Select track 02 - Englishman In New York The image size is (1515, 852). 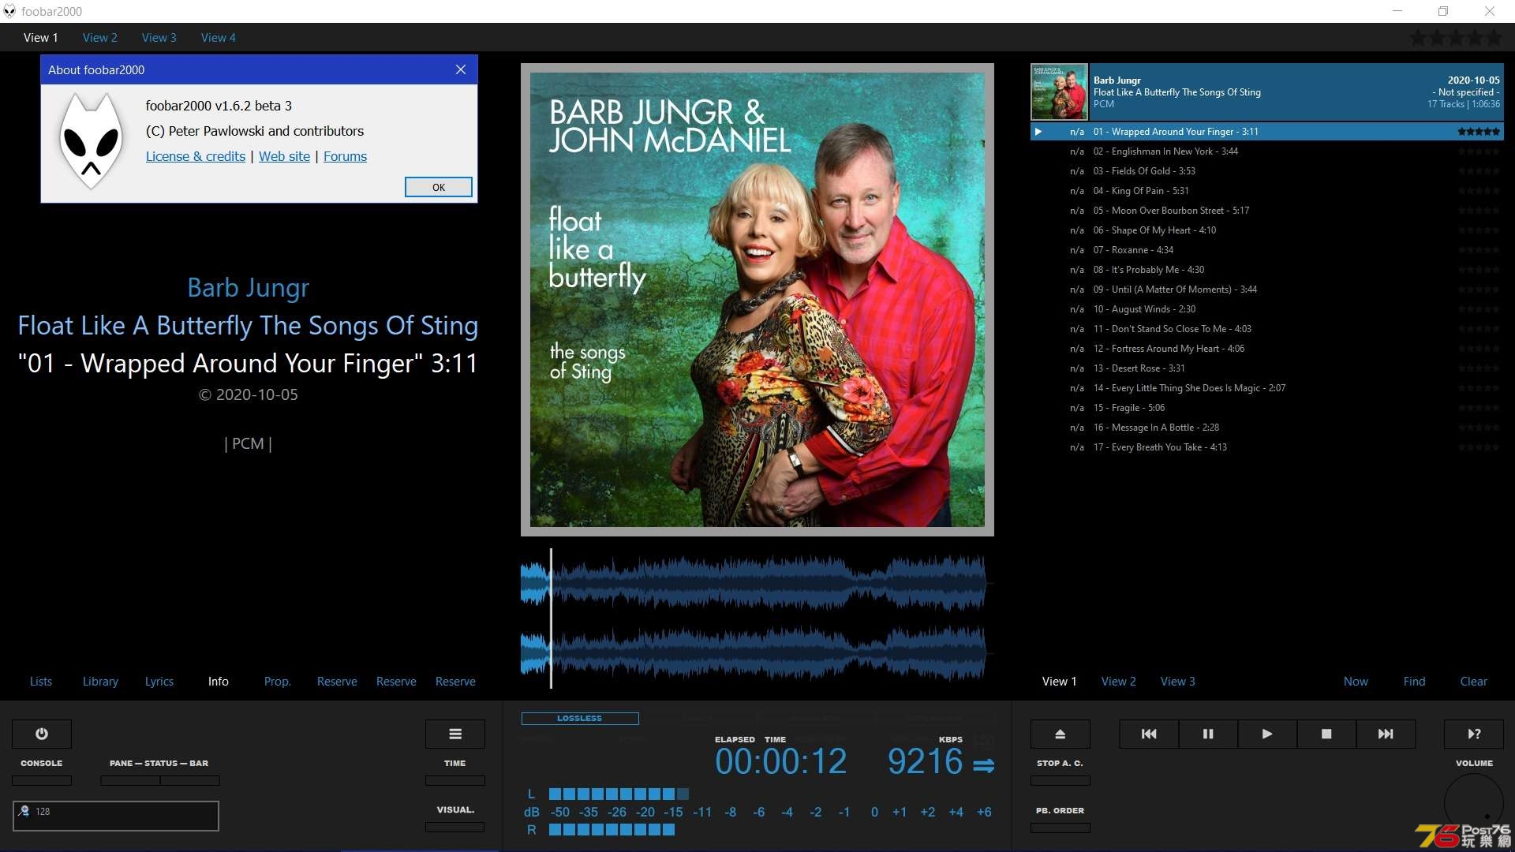pyautogui.click(x=1267, y=151)
